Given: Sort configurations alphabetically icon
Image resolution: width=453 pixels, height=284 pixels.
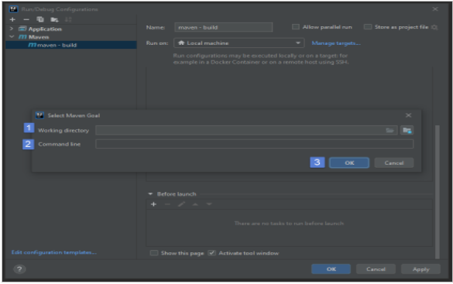Looking at the screenshot, I should pos(68,19).
